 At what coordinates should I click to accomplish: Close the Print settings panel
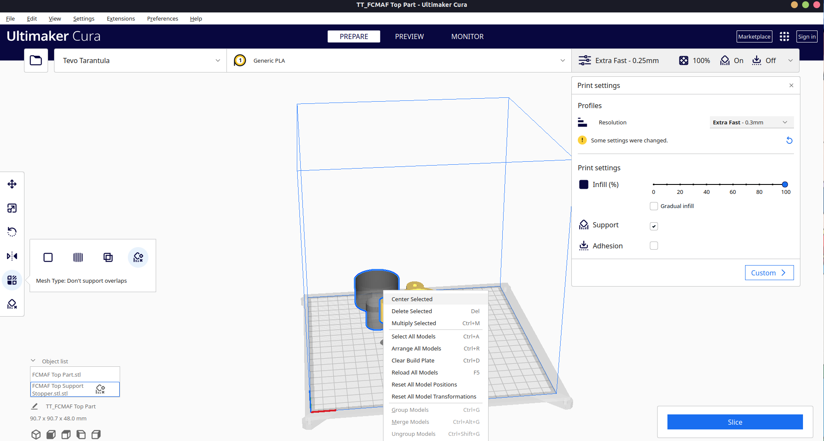[x=791, y=85]
